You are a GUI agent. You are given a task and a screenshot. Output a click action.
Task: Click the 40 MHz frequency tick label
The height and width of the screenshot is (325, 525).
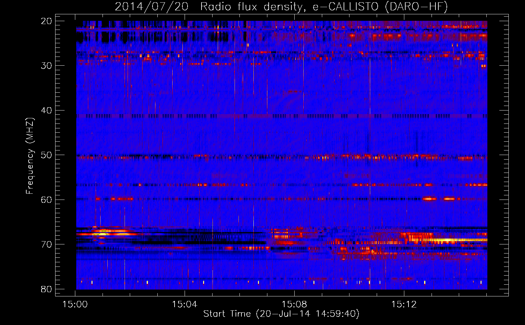click(x=46, y=110)
